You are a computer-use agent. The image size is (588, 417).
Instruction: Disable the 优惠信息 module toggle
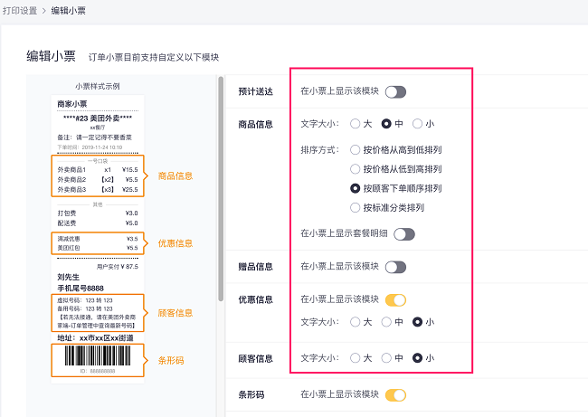tap(395, 299)
